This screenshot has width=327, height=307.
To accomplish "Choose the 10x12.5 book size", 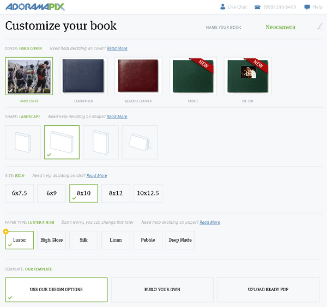I will 148,193.
